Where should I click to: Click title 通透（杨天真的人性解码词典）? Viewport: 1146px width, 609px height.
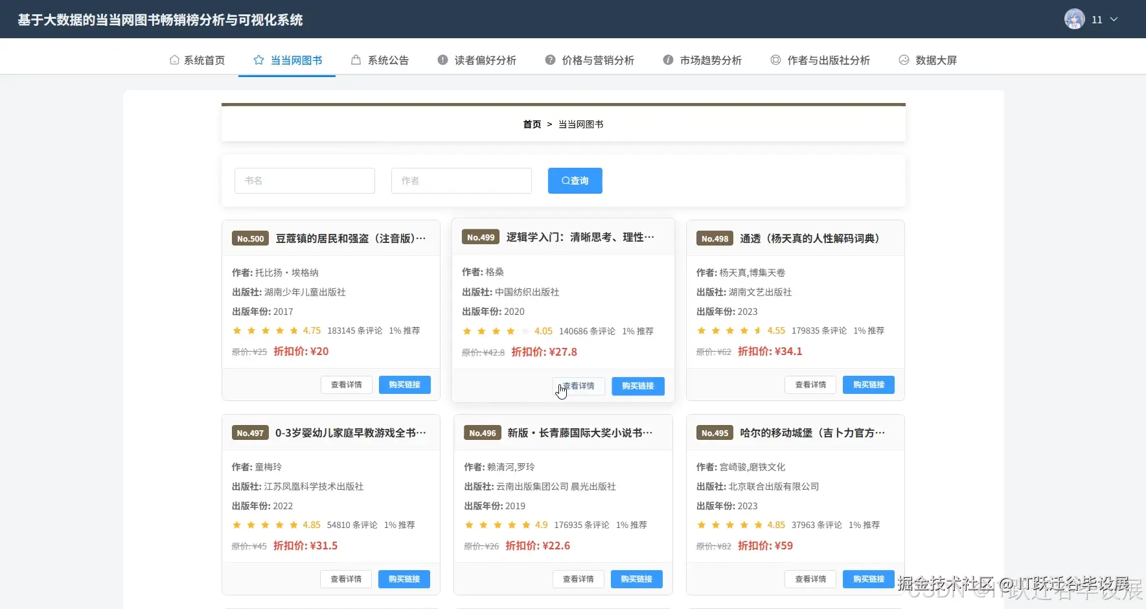point(810,238)
